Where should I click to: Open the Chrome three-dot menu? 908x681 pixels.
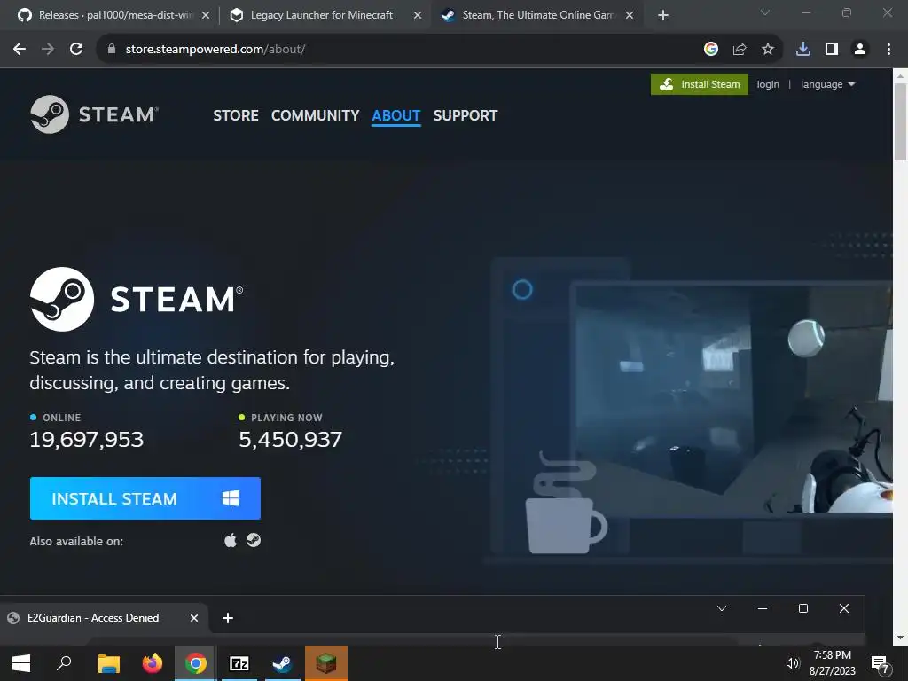(x=888, y=50)
